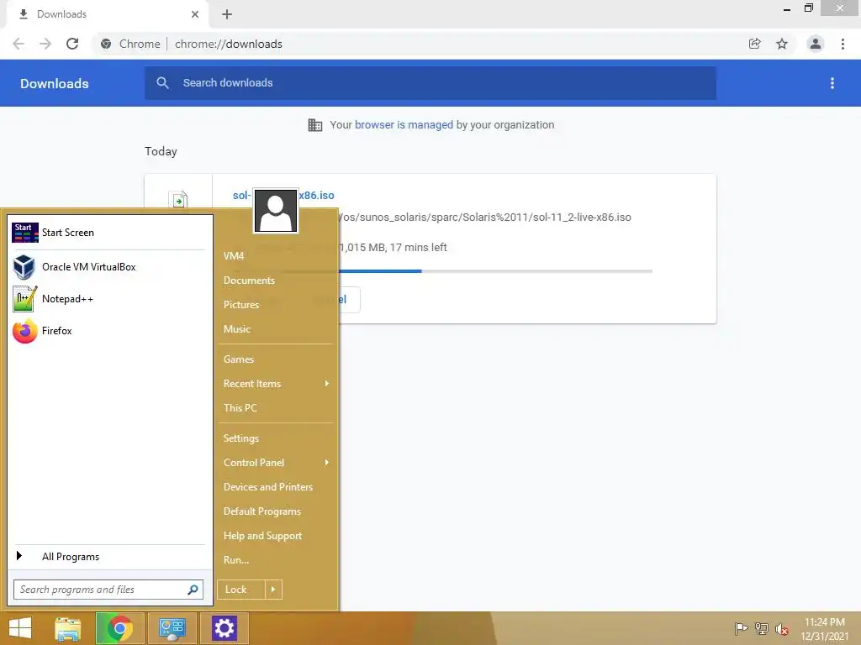Click the '1,015 MB, 17 mins left' status text
Image resolution: width=861 pixels, height=645 pixels.
[394, 248]
